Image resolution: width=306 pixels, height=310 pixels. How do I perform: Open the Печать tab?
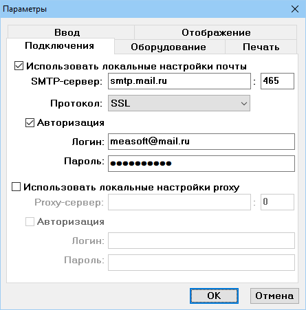pyautogui.click(x=261, y=47)
